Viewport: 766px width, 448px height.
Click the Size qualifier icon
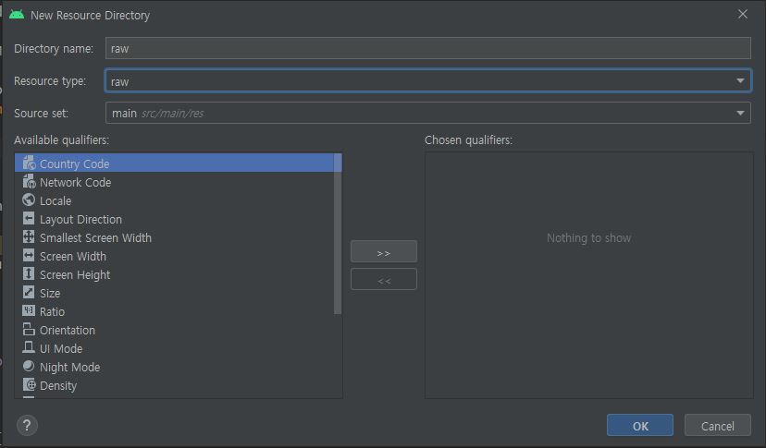click(x=29, y=293)
